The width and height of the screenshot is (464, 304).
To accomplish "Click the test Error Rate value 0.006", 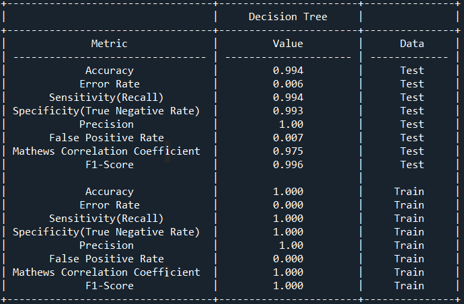I will 288,84.
